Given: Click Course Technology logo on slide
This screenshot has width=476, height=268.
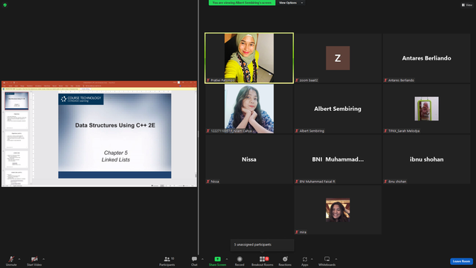Looking at the screenshot, I should [81, 99].
